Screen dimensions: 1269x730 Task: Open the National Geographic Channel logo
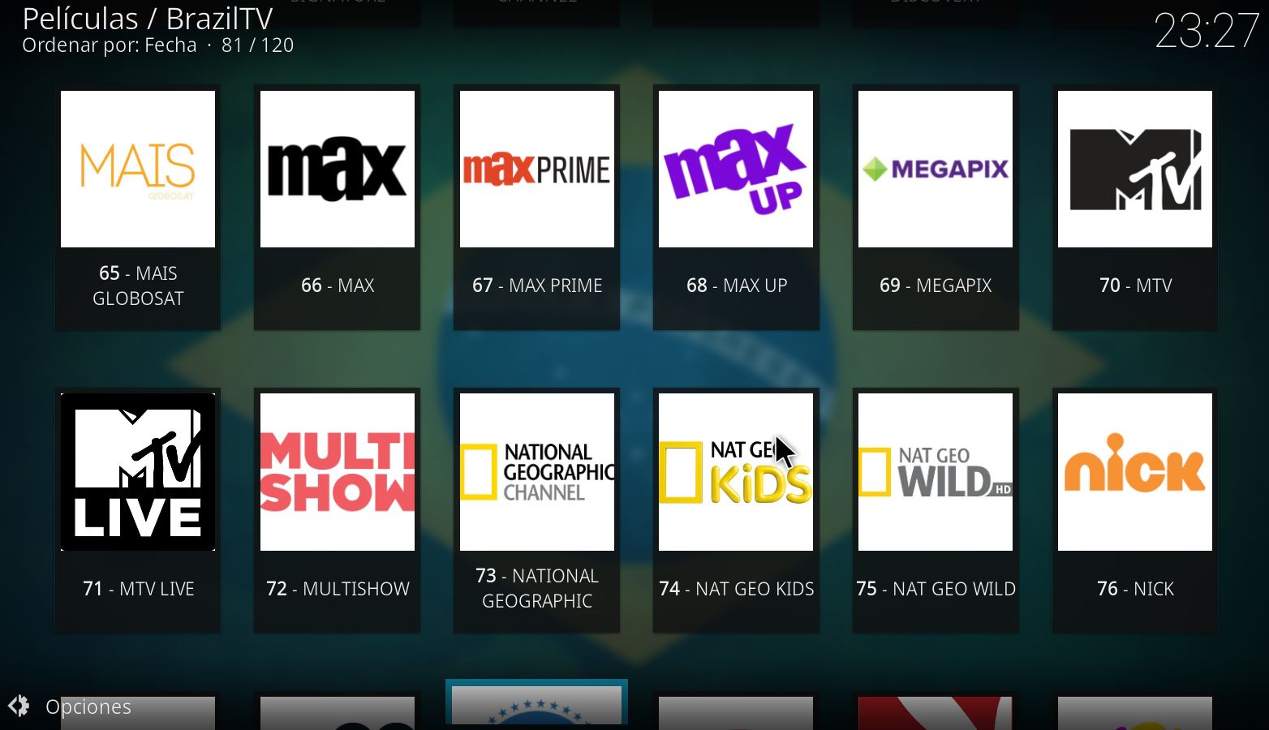536,471
